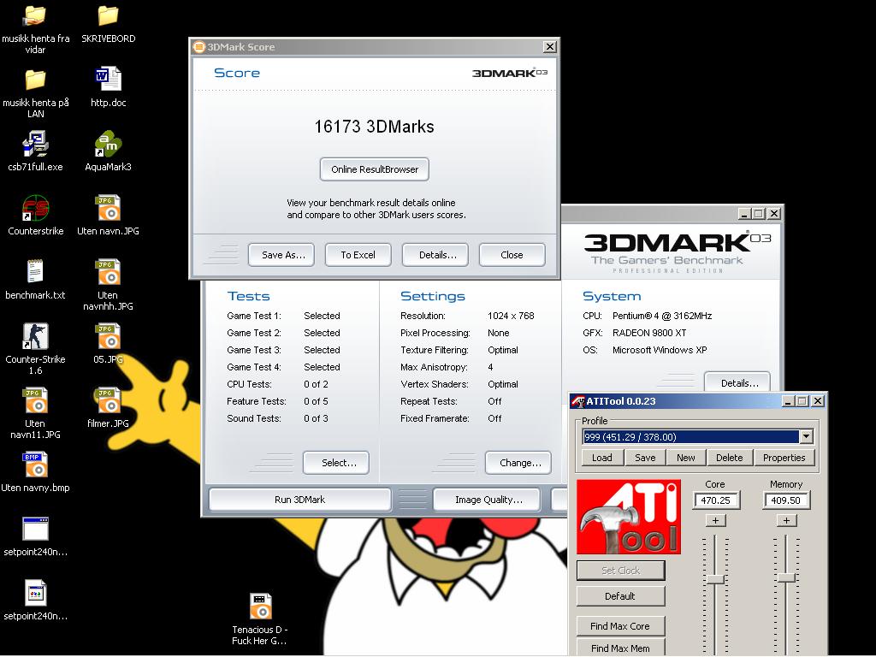Select the '999 (451.29 / 378.00)' profile field

(691, 437)
